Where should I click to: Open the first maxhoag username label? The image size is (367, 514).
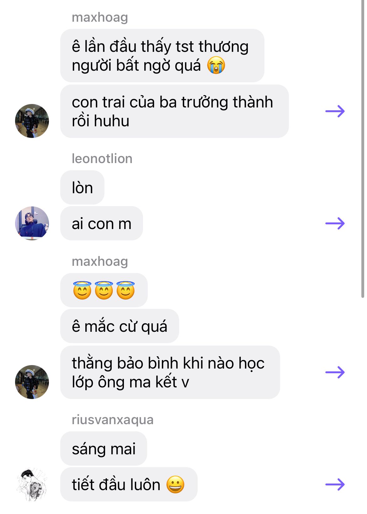click(100, 18)
